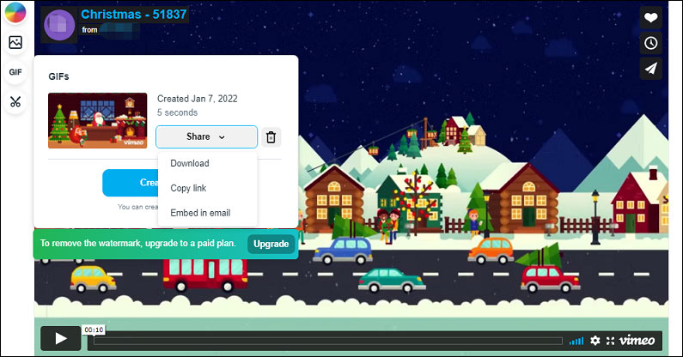Image resolution: width=683 pixels, height=357 pixels.
Task: Open the image thumbnail tool icon
Action: (x=15, y=42)
